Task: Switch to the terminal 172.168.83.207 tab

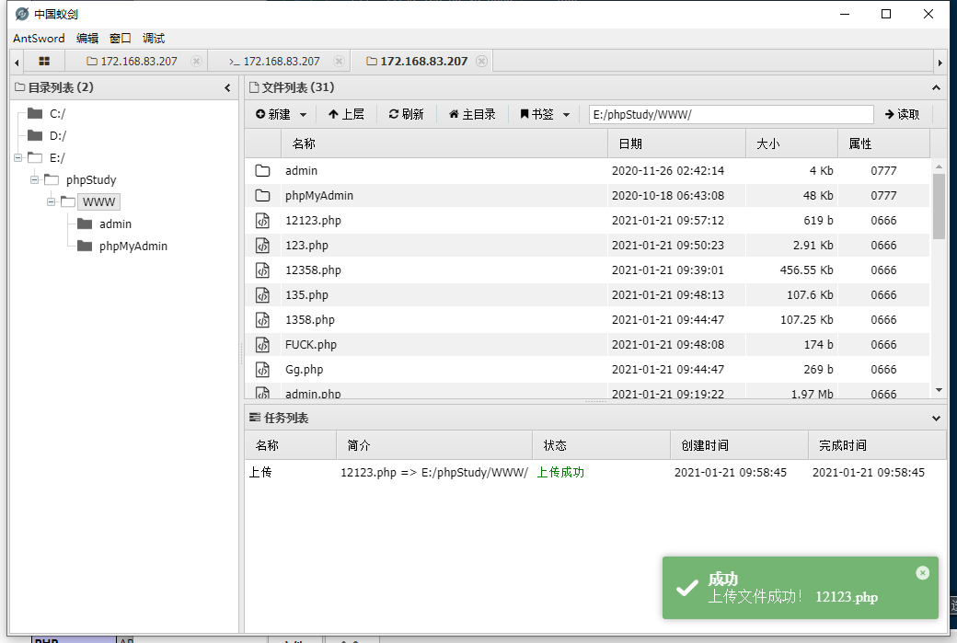Action: click(x=274, y=61)
